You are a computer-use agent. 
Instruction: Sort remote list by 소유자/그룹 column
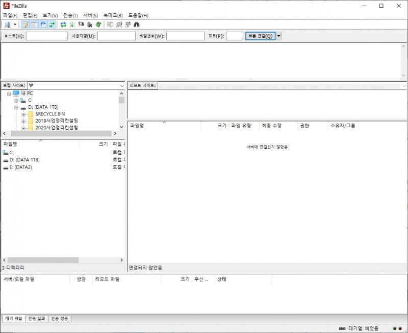[343, 126]
